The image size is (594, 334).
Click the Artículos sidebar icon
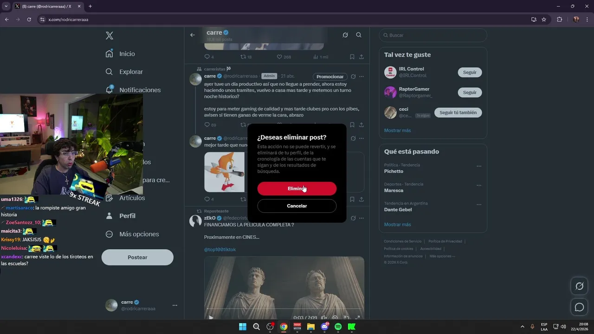[x=110, y=198]
